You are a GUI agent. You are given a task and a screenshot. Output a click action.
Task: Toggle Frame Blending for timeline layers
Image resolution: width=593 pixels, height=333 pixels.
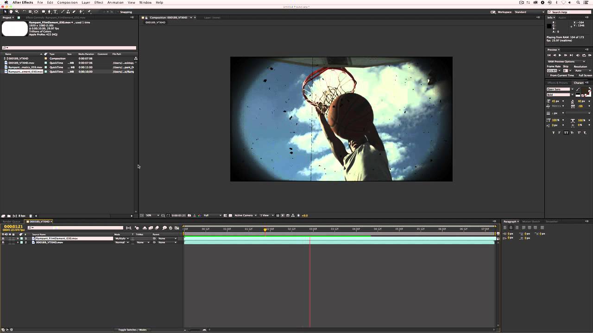click(151, 228)
